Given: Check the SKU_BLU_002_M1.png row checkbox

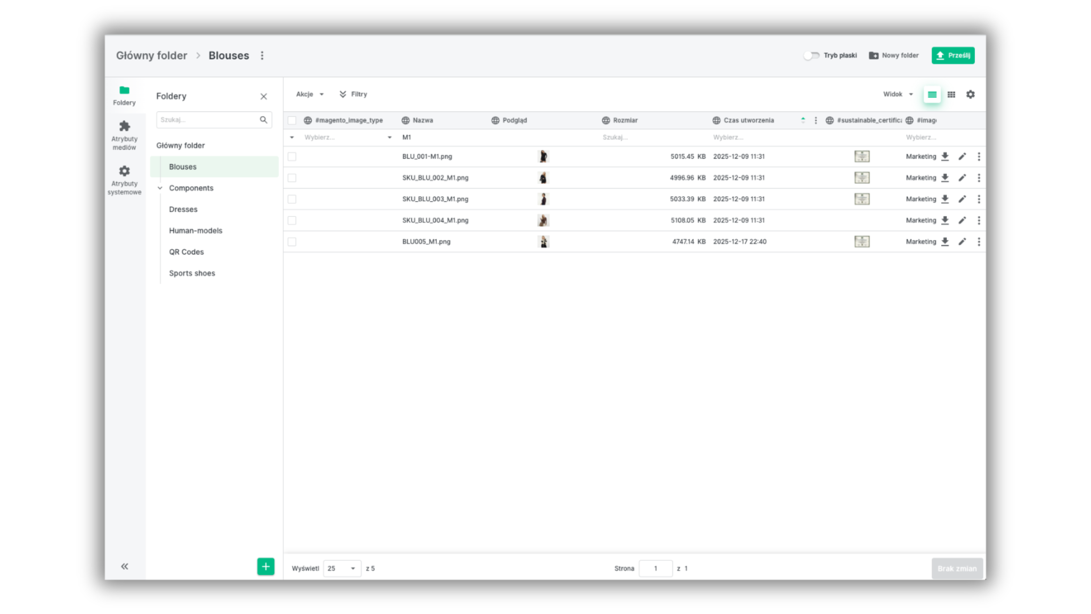Looking at the screenshot, I should (292, 177).
